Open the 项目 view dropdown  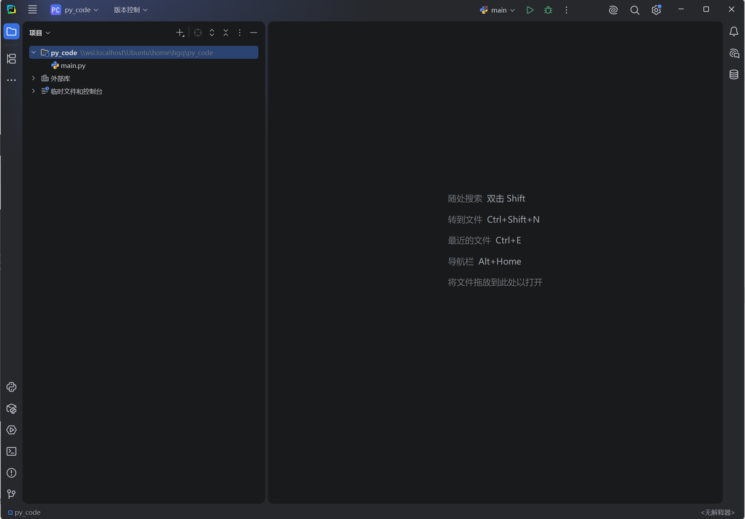coord(40,33)
